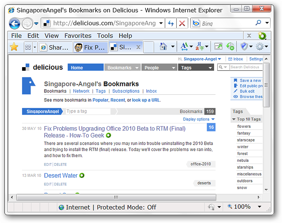The image size is (282, 223).
Task: Click the horizontal scrollbar thumb
Action: coord(116,197)
